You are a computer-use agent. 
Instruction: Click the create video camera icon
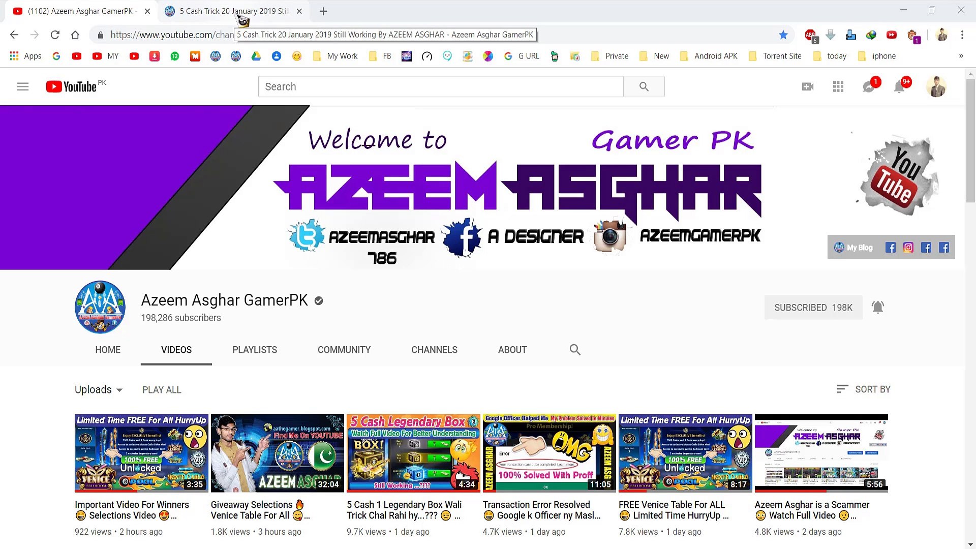click(x=807, y=86)
